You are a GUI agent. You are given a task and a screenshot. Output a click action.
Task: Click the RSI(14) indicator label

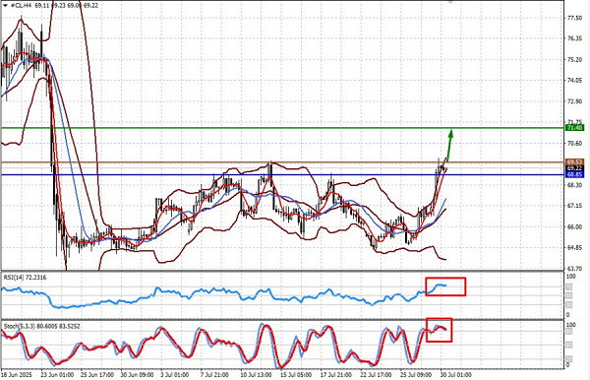click(x=26, y=278)
